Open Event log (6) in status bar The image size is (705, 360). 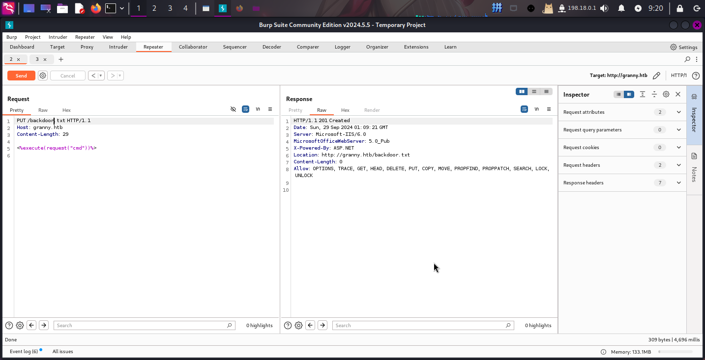[x=24, y=352]
